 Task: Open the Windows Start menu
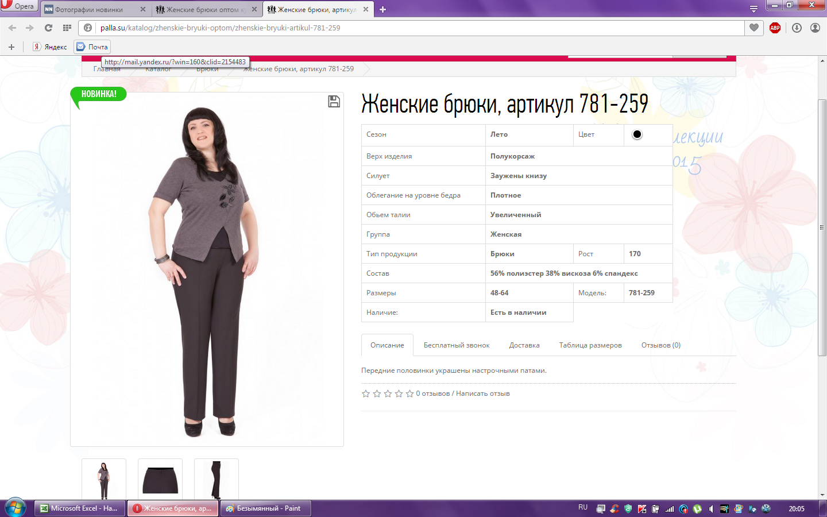pyautogui.click(x=16, y=508)
